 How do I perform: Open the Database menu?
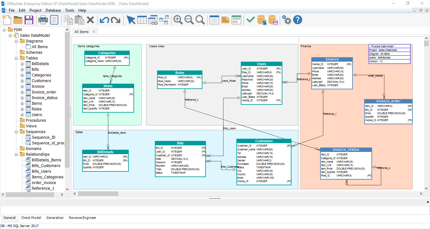(53, 10)
